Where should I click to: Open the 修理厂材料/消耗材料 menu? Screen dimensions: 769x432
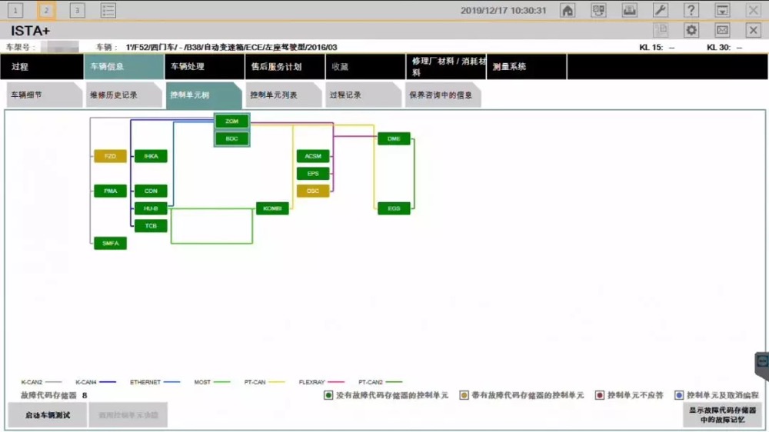[445, 66]
